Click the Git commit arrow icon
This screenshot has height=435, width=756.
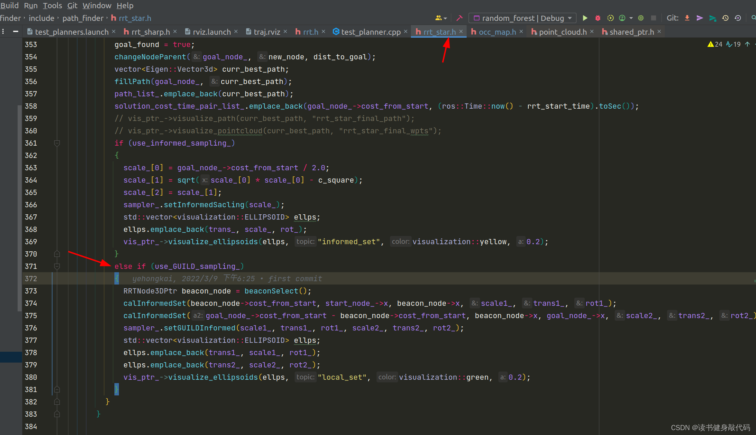[700, 18]
